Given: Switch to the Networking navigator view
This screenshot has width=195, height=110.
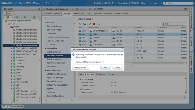Looking at the screenshot, I should 34,17.
